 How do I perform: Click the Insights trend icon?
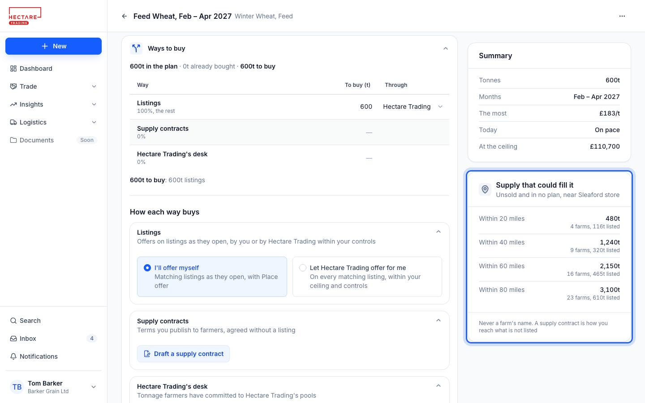click(x=13, y=104)
